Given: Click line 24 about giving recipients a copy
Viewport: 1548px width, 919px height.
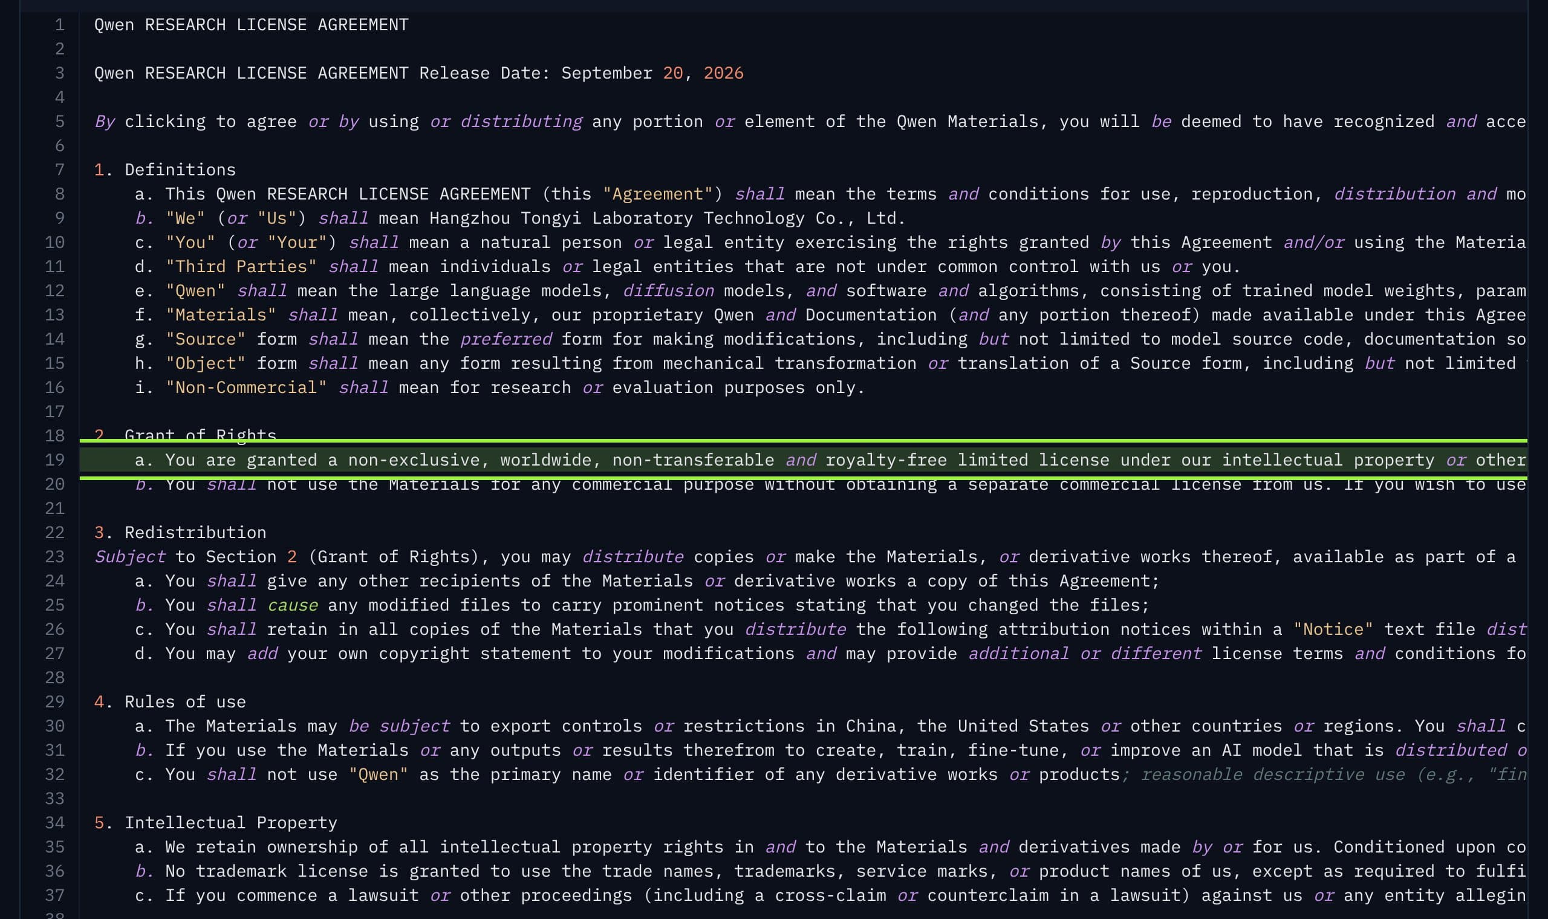Looking at the screenshot, I should coord(647,581).
